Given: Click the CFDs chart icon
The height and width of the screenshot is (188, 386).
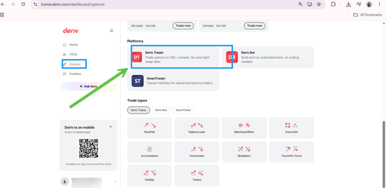Looking at the screenshot, I should click(64, 54).
